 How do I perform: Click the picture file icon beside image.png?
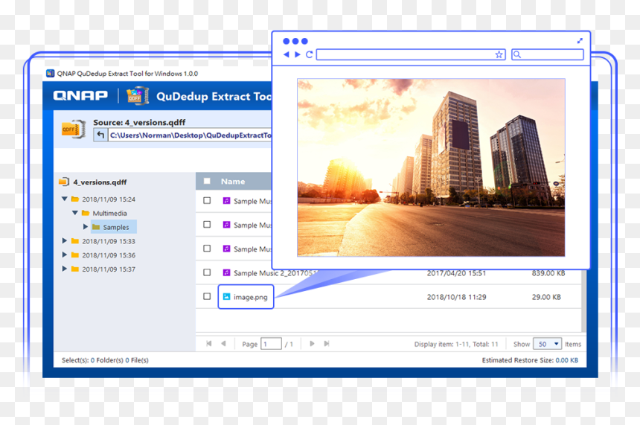pos(226,296)
